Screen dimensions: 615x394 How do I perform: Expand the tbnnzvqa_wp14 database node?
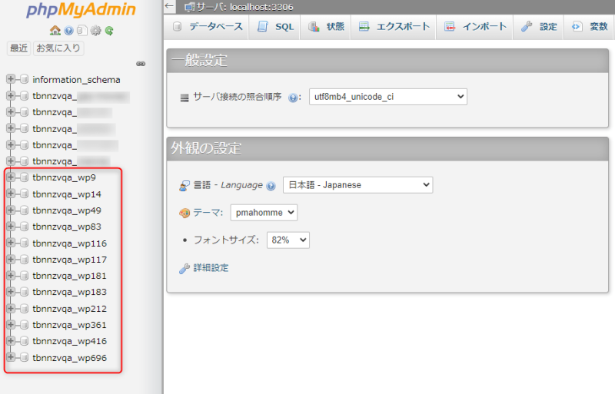pos(11,194)
